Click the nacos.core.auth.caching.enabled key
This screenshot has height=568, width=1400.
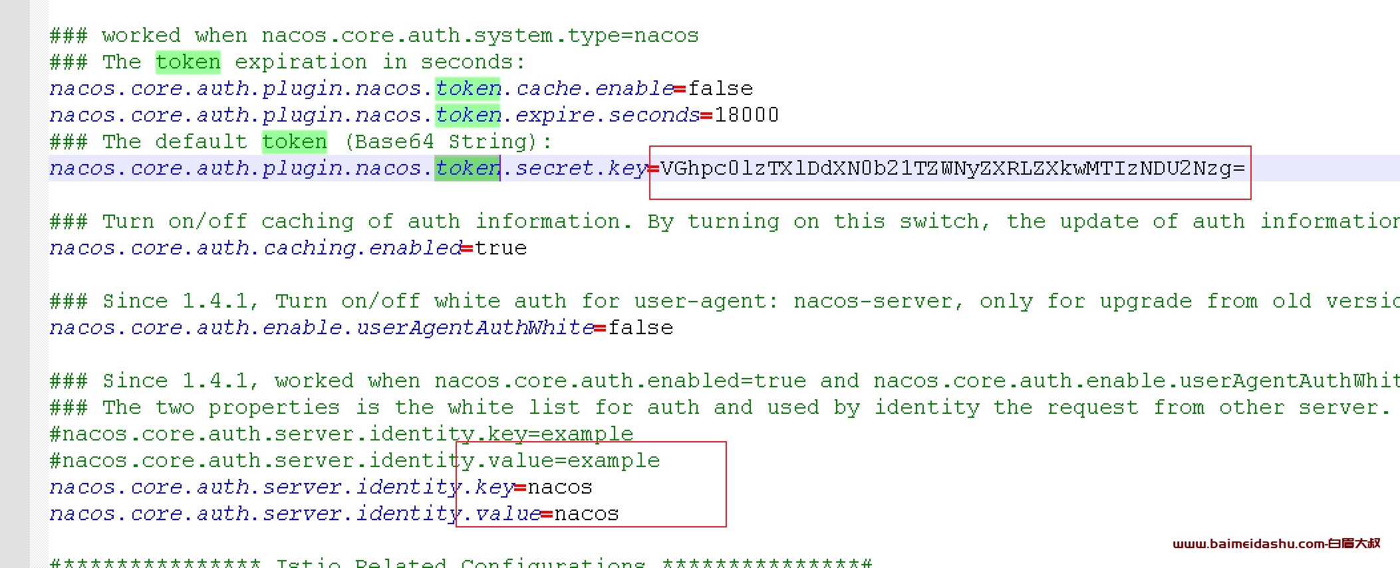coord(255,248)
